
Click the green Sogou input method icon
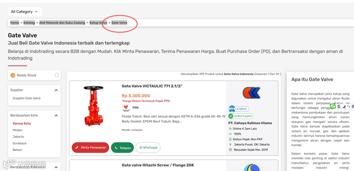(x=333, y=106)
